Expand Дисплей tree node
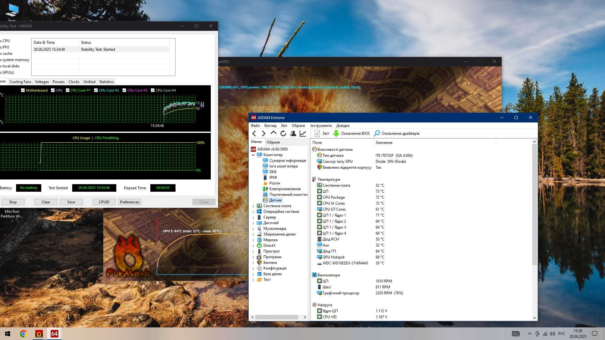Viewport: 605px width, 340px height. click(x=253, y=223)
